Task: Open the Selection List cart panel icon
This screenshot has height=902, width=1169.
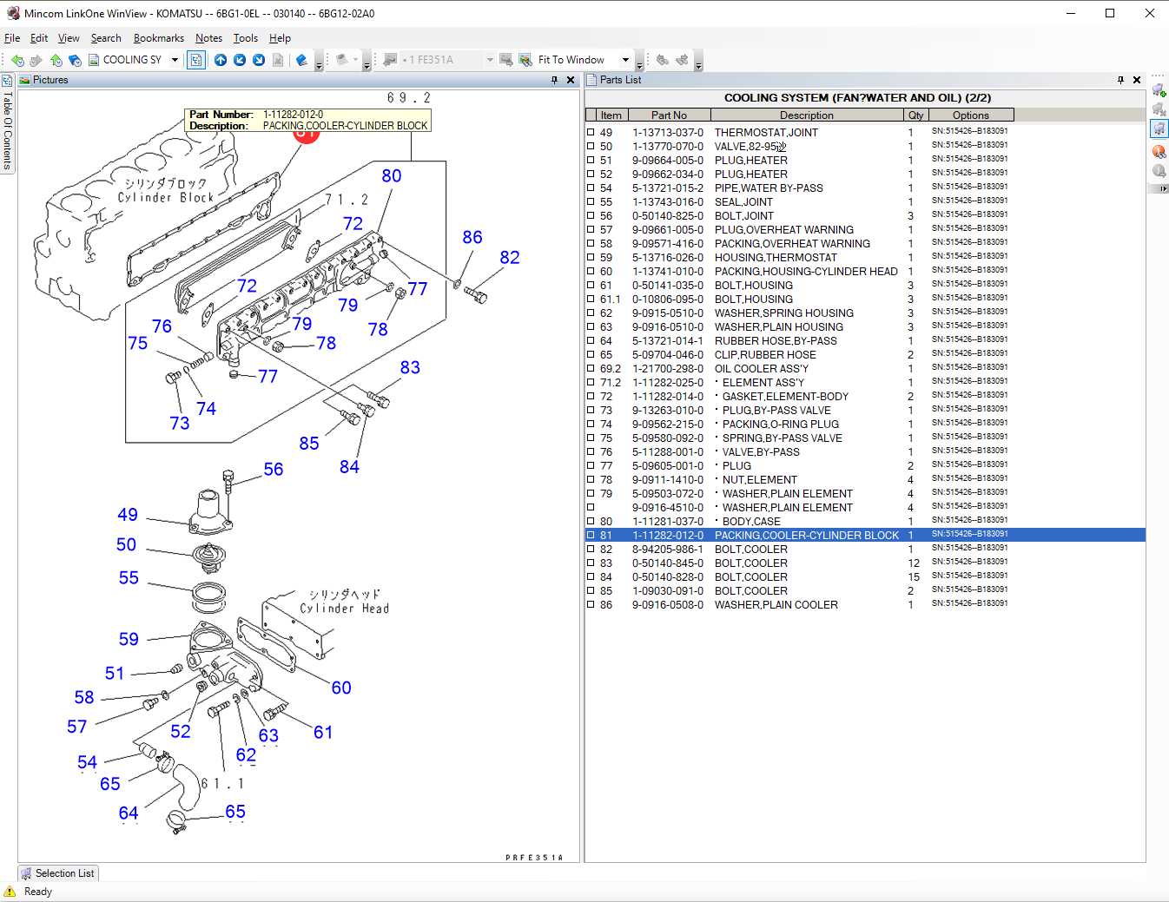Action: point(1159,128)
